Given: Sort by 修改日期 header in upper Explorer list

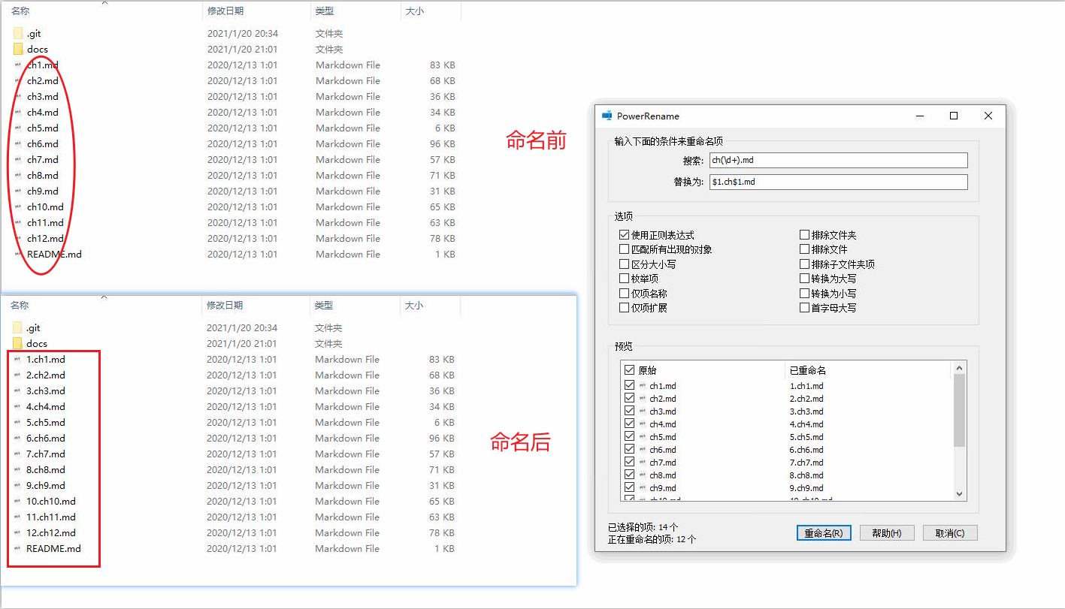Looking at the screenshot, I should click(225, 11).
